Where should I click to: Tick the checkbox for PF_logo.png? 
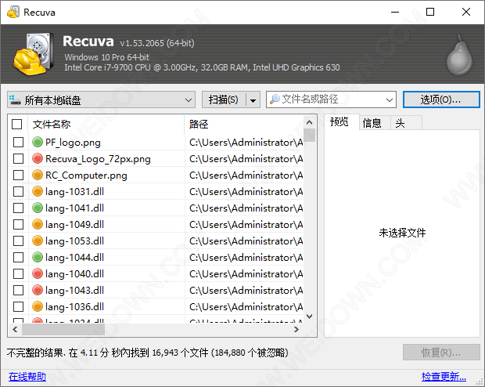point(18,143)
